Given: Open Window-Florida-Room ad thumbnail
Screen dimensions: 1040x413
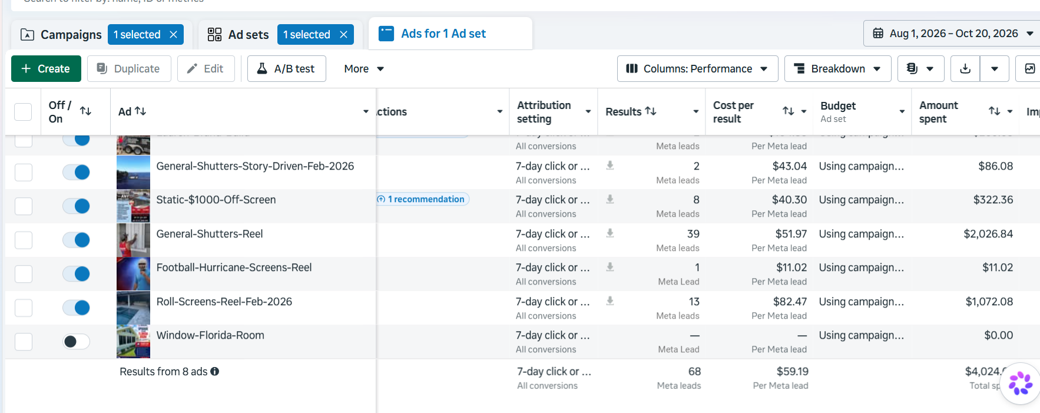Looking at the screenshot, I should tap(133, 342).
